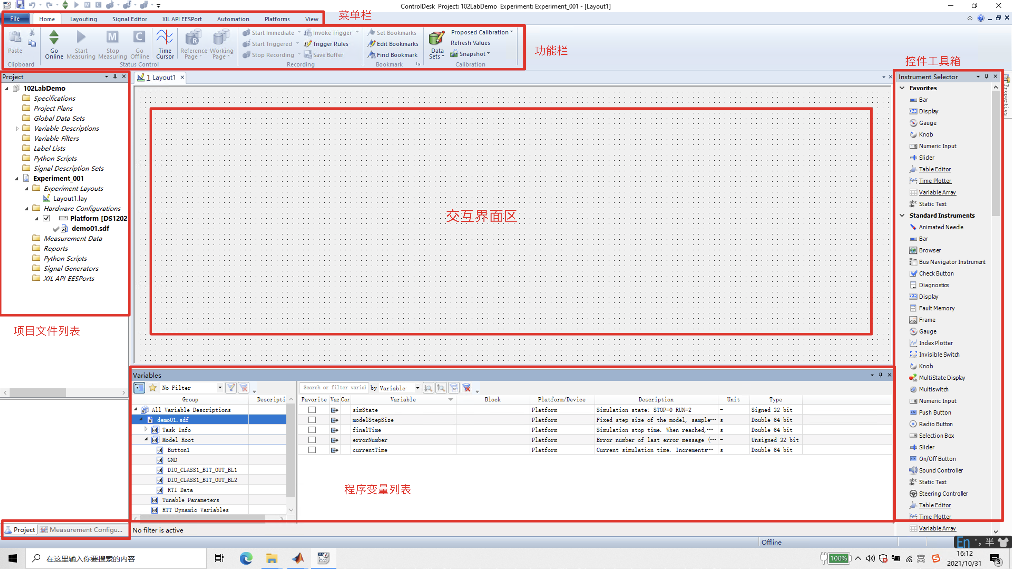
Task: Click the clear filter icon beside No Filter
Action: click(x=244, y=387)
